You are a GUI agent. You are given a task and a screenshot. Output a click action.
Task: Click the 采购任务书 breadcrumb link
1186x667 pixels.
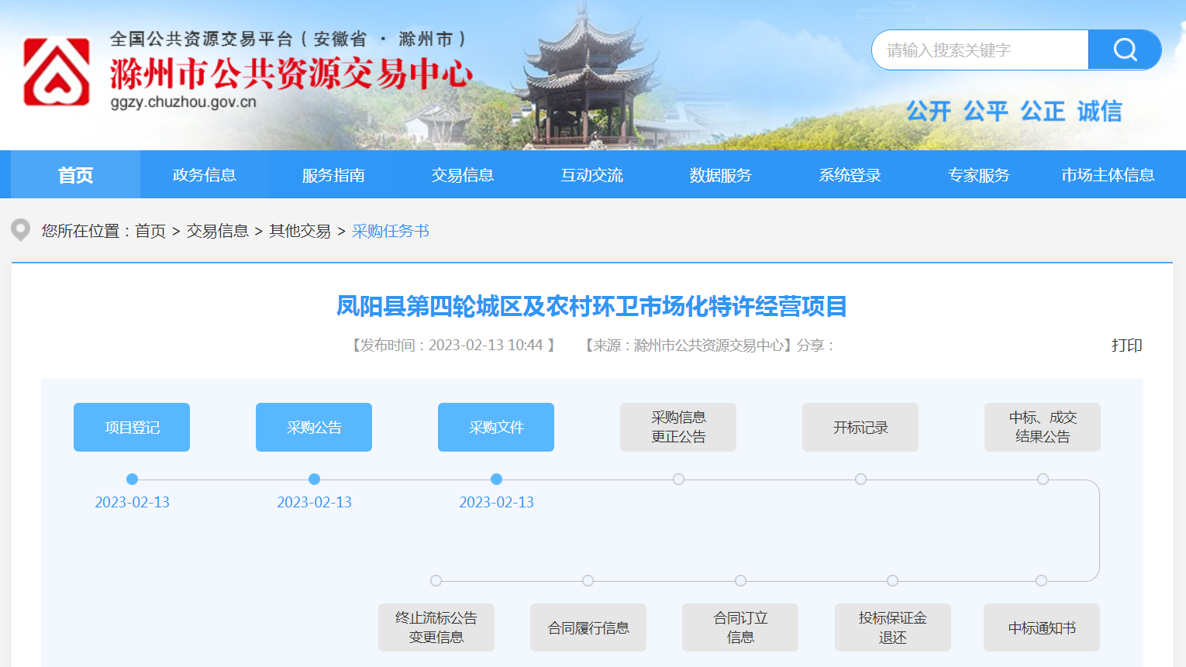point(391,231)
